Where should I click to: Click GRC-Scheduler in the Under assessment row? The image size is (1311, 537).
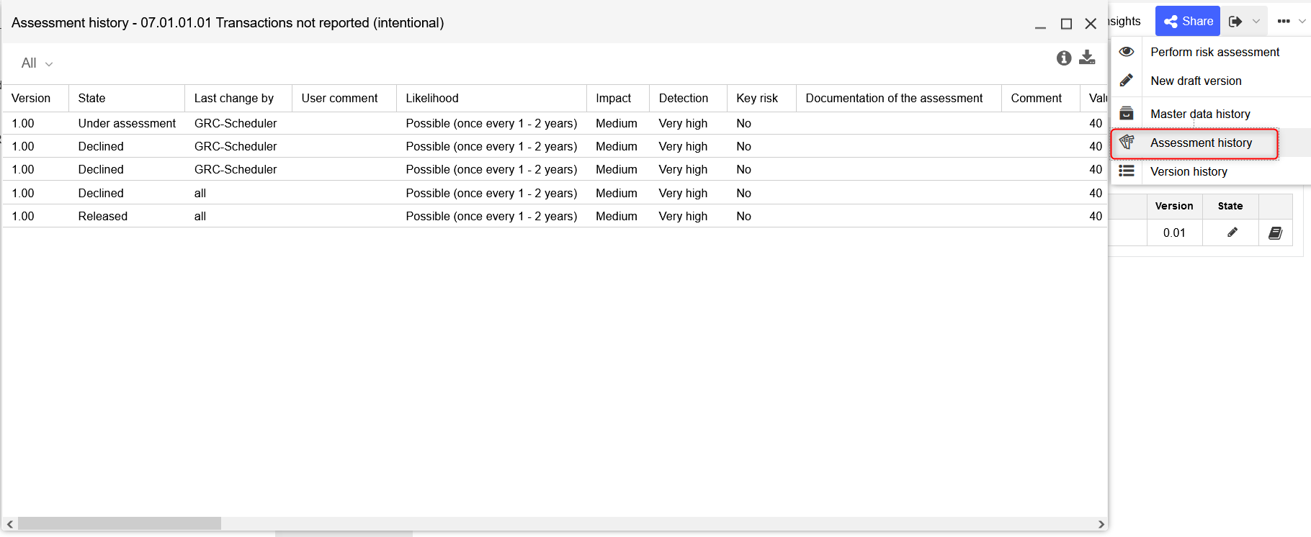pos(236,123)
